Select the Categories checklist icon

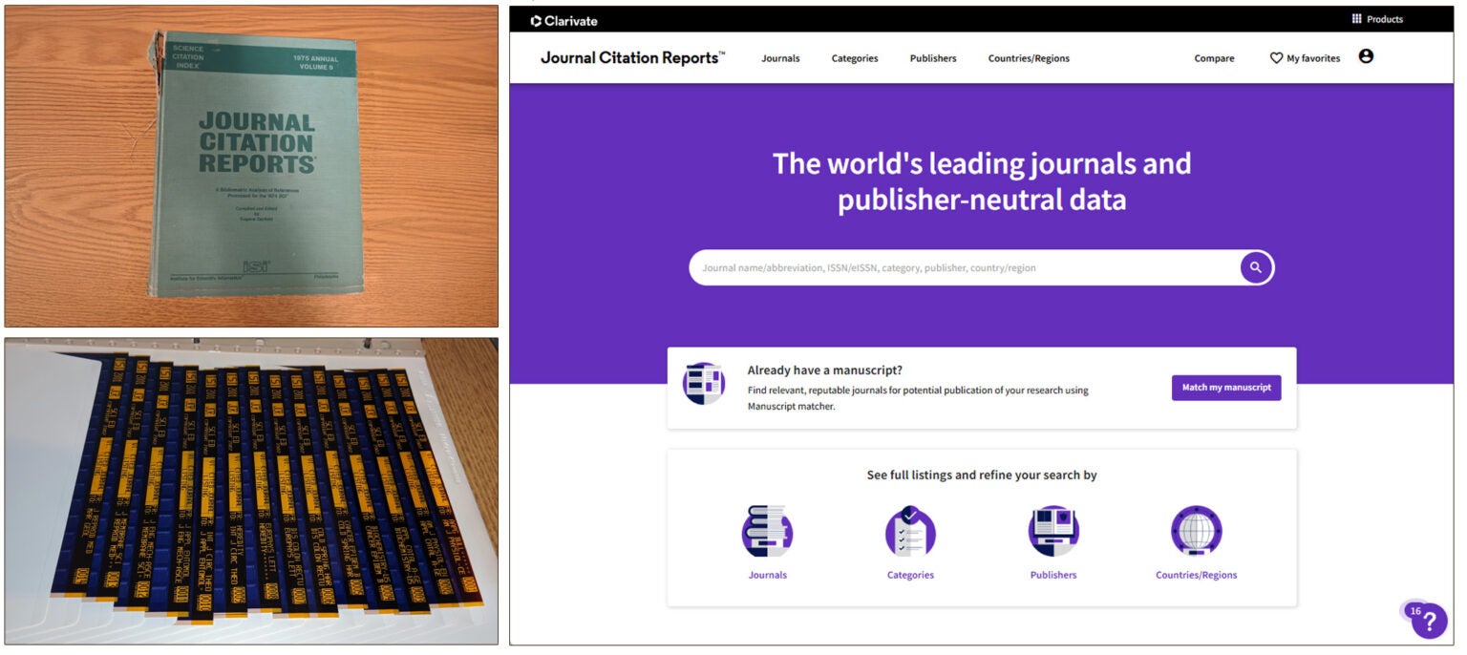909,533
